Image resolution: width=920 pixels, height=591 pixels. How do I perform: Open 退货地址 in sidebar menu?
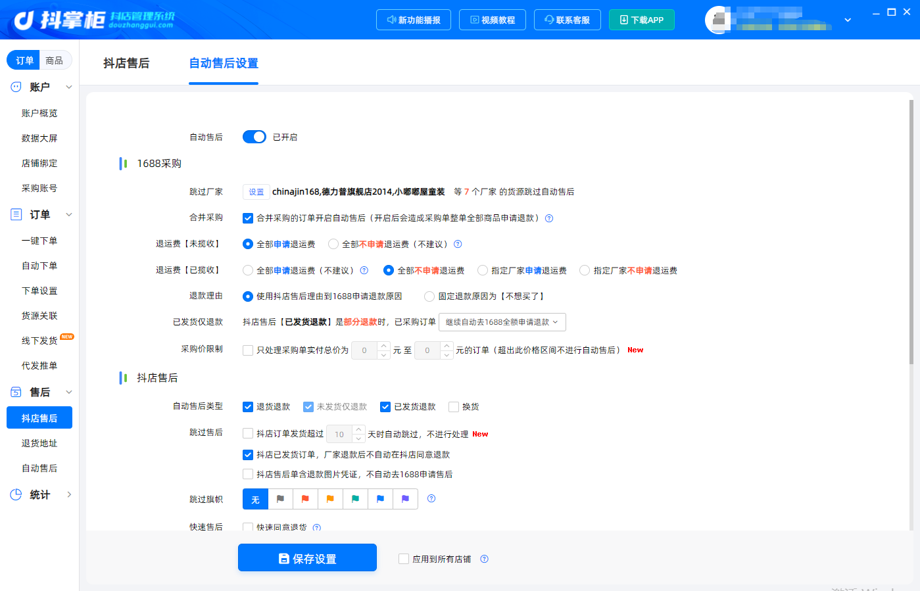39,443
